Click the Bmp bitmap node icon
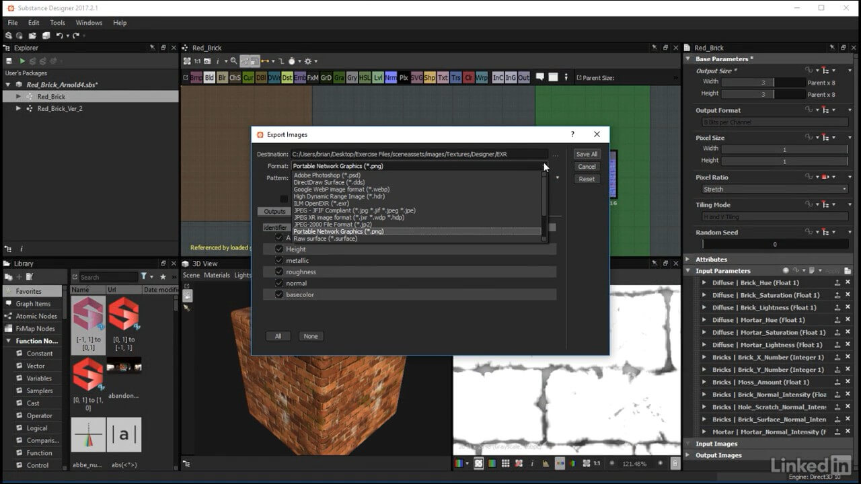861x484 pixels. pos(196,78)
